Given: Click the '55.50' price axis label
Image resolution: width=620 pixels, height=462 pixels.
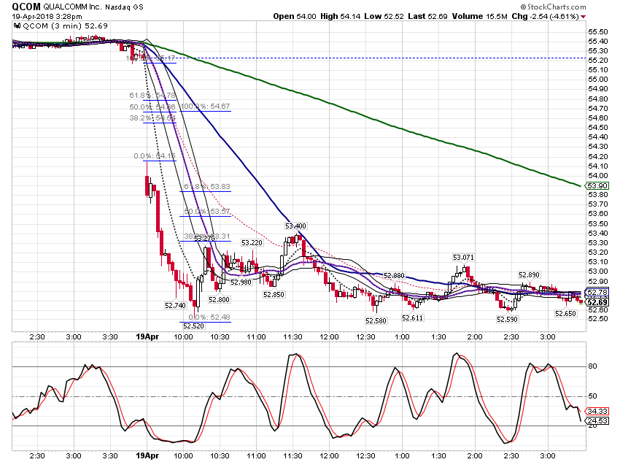Looking at the screenshot, I should point(598,31).
